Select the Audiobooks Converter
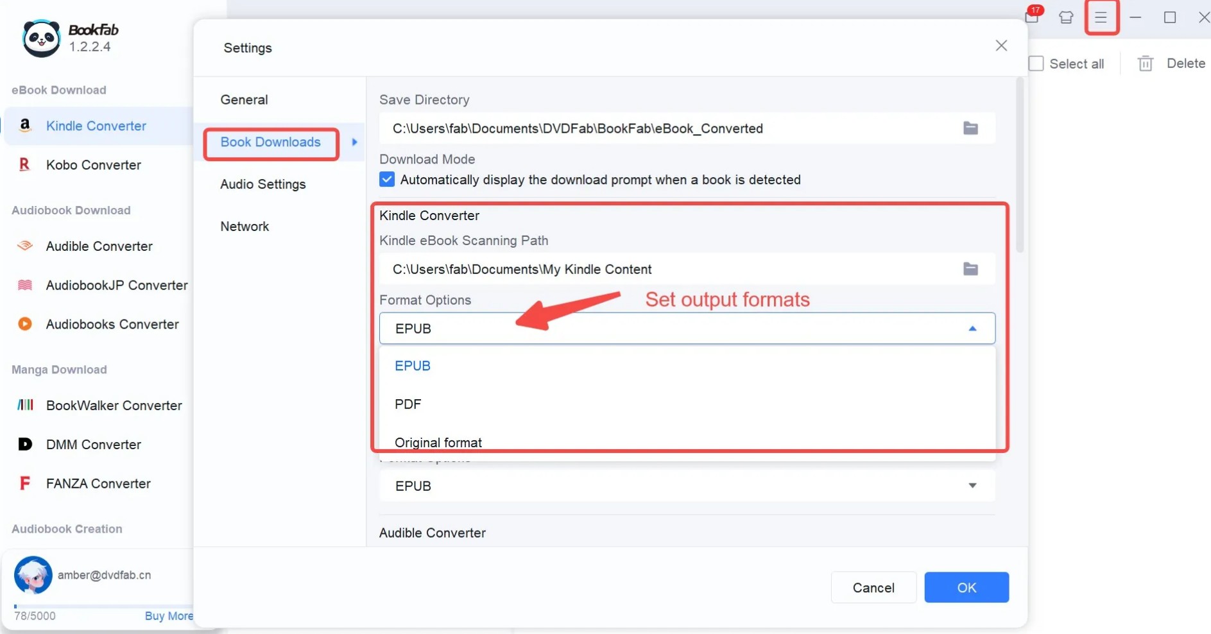The height and width of the screenshot is (634, 1211). tap(112, 324)
